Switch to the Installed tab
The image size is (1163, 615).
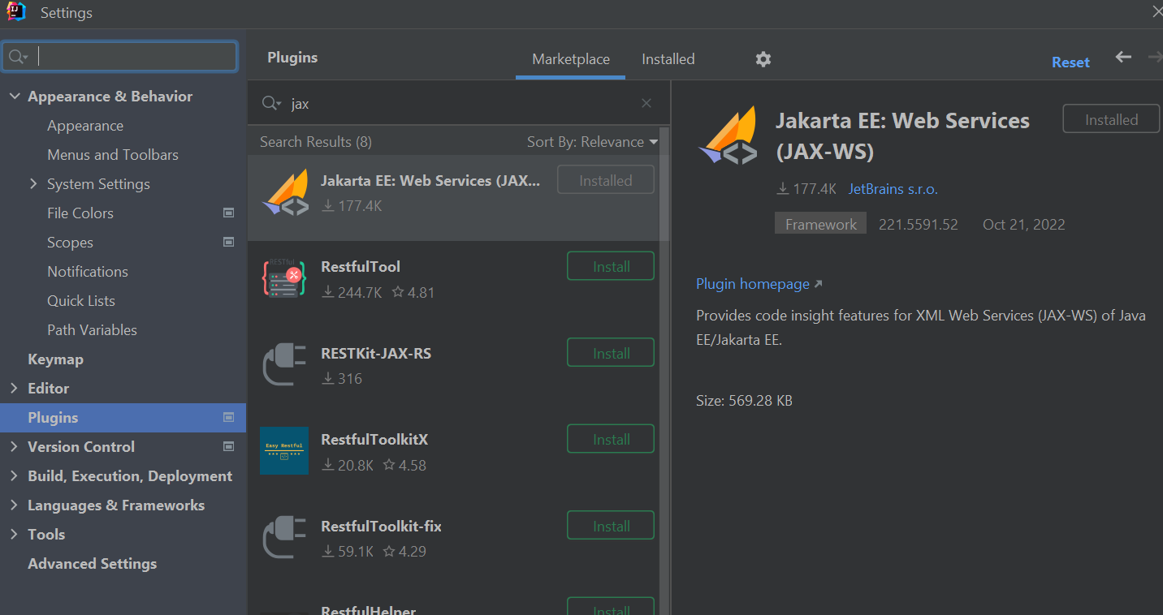click(x=668, y=59)
